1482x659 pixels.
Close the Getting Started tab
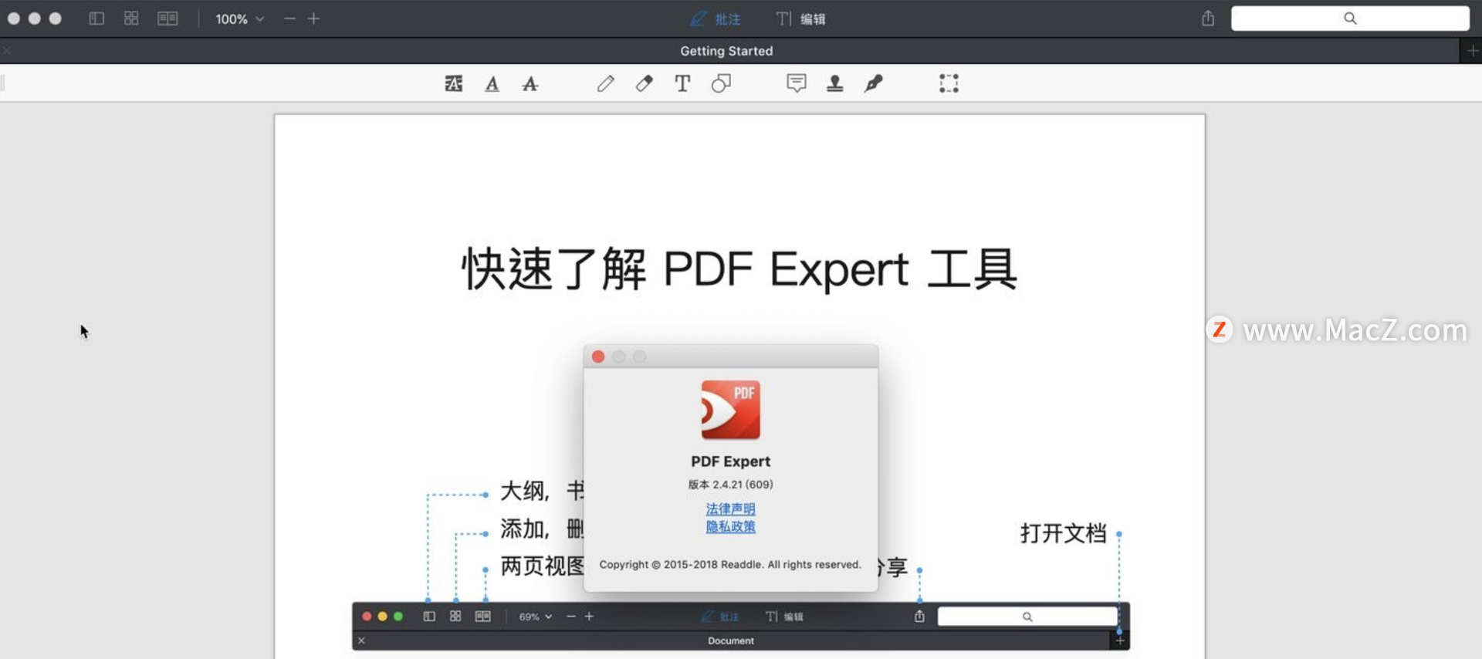click(x=7, y=51)
